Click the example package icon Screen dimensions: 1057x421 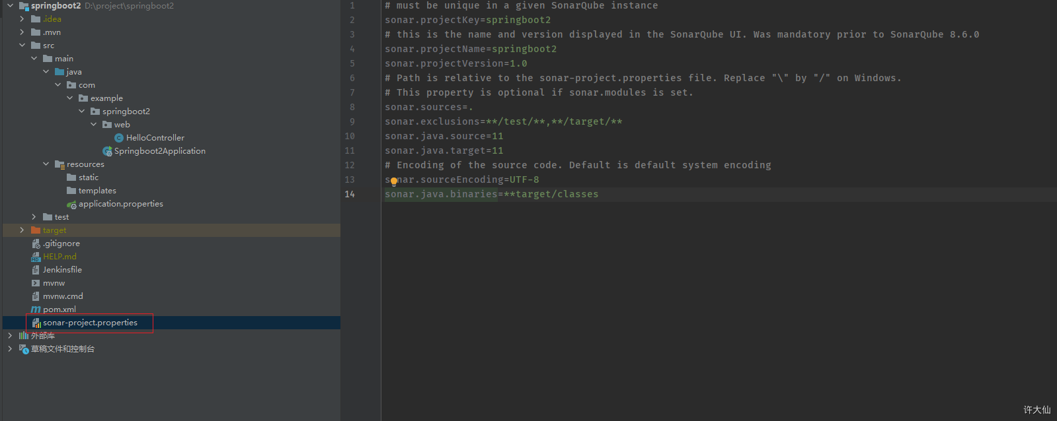point(83,98)
